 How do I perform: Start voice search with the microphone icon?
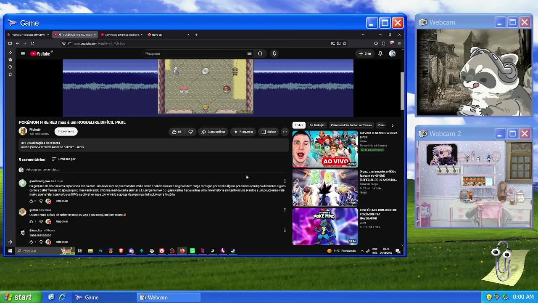[x=274, y=53]
